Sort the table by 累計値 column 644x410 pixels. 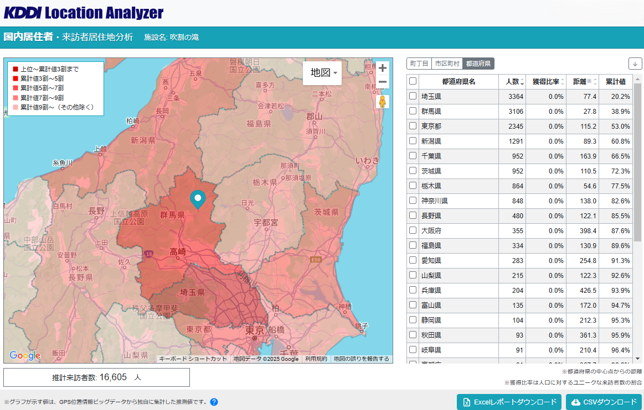click(615, 82)
